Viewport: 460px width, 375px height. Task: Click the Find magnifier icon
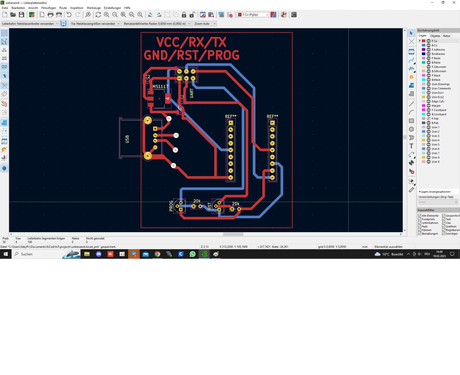(88, 15)
